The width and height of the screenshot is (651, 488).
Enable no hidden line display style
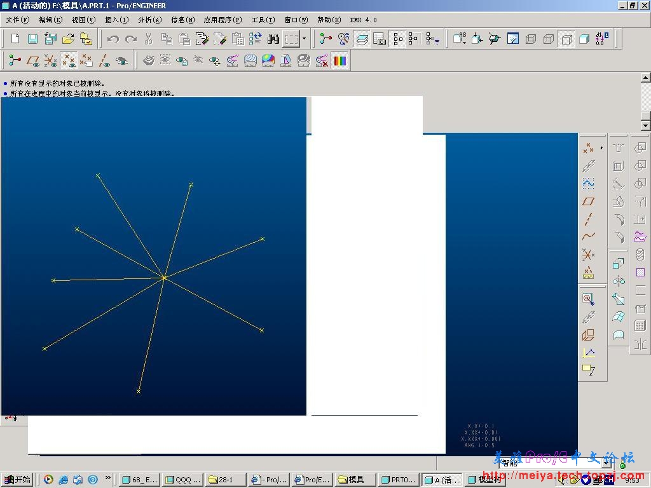(x=566, y=39)
